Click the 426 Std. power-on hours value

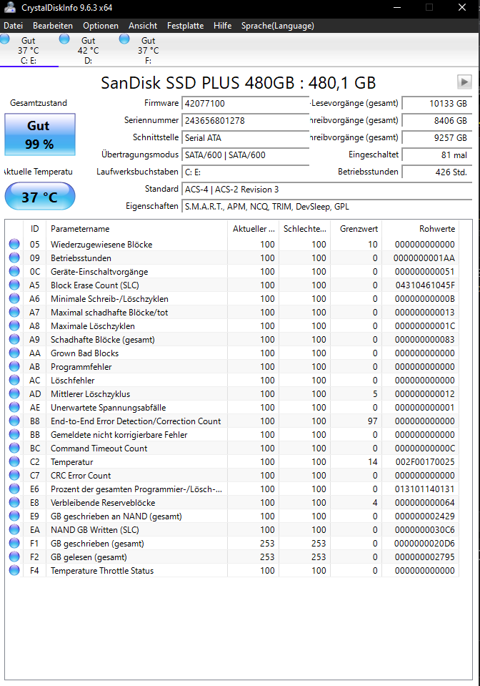(436, 172)
